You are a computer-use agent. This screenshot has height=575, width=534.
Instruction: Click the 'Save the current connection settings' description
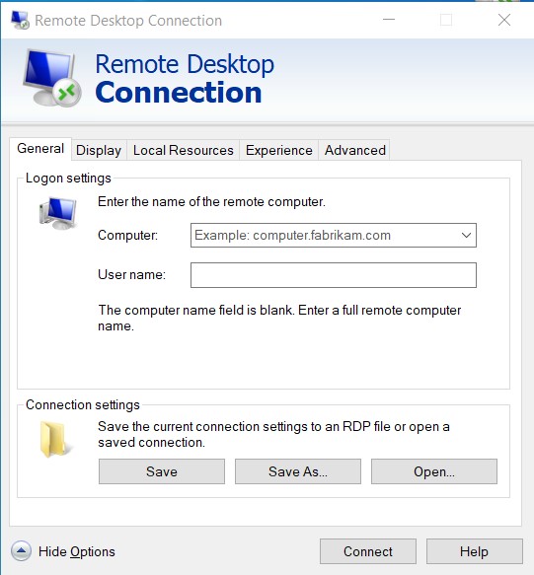273,435
